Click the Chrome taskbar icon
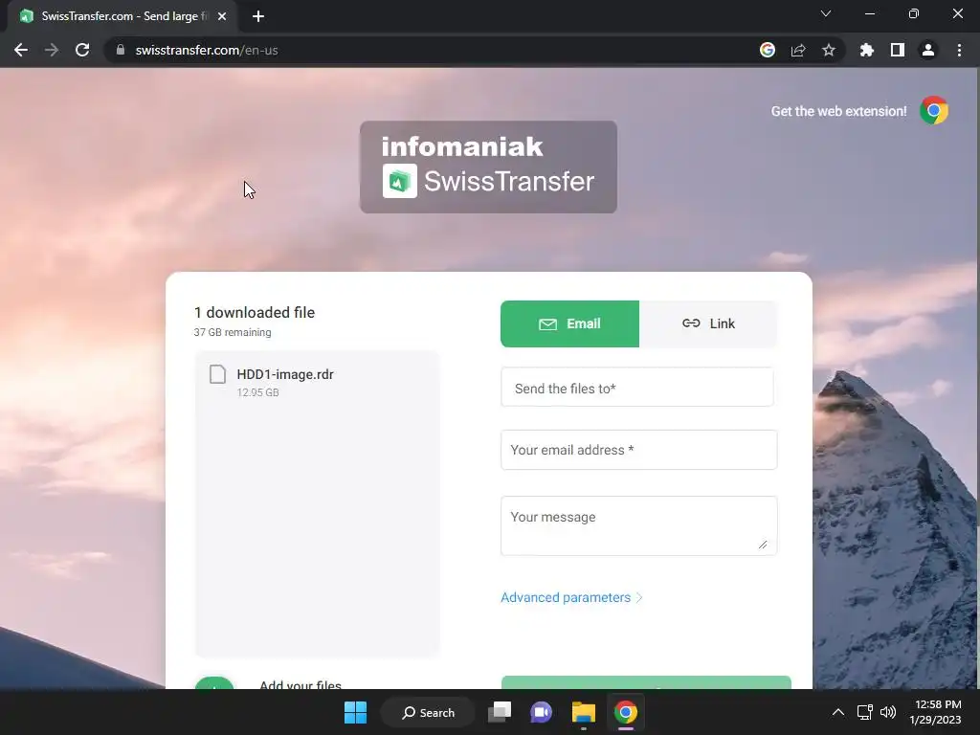The width and height of the screenshot is (980, 735). 626,712
